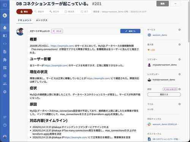Click the code brackets icon in sidebar
Viewport: 190px width, 142px height.
tap(5, 44)
